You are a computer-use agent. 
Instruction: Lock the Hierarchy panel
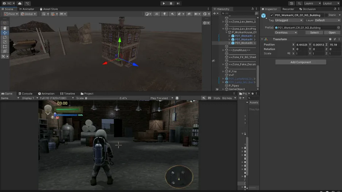(x=253, y=9)
